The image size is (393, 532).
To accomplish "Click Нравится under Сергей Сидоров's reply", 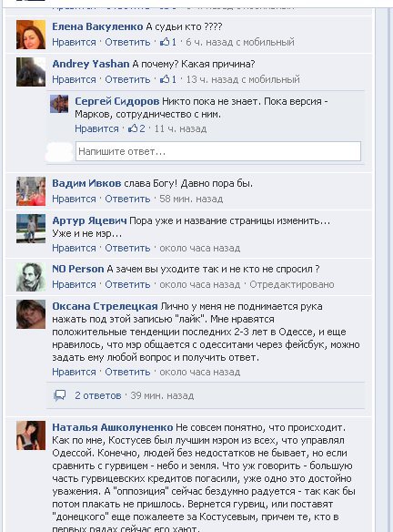I will [96, 128].
